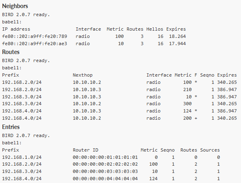241x183 pixels.
Task: Click the 'IP address' column header
Action: pyautogui.click(x=16, y=29)
